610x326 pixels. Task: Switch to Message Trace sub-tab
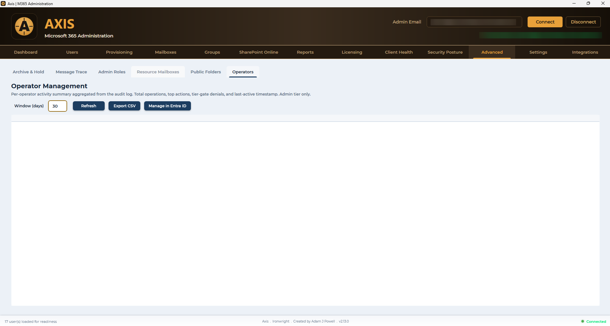[71, 72]
